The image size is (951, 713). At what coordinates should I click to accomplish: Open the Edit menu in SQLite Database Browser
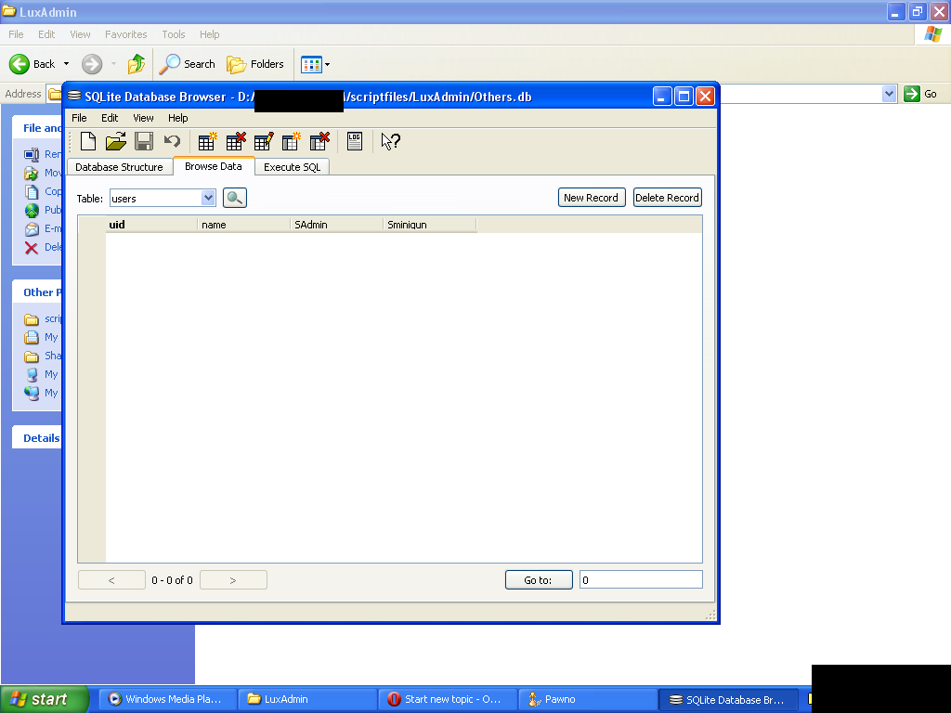(x=110, y=118)
